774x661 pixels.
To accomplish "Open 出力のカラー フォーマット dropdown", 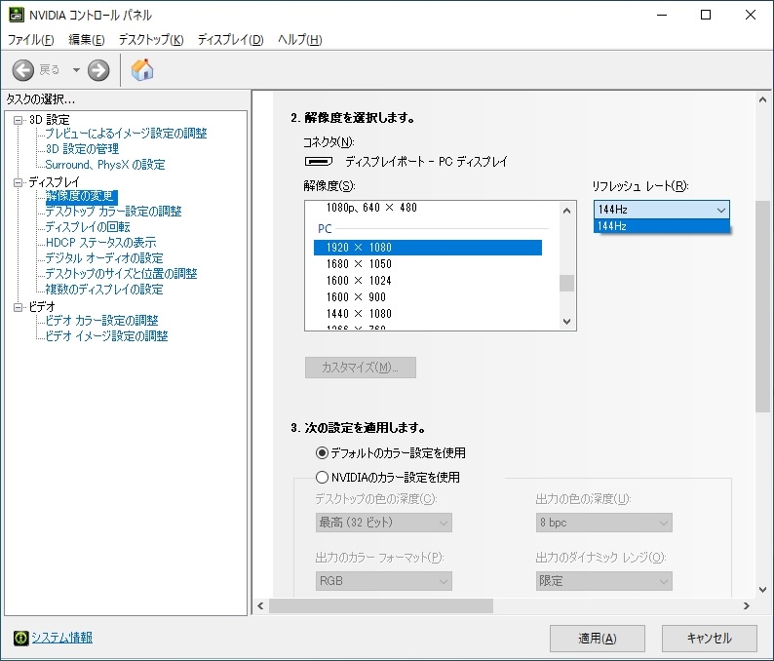I will coord(383,581).
